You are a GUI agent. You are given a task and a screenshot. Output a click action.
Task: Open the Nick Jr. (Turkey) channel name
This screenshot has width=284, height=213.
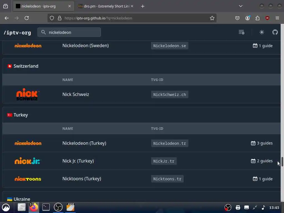pyautogui.click(x=78, y=161)
